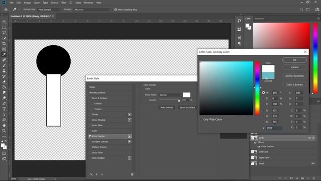The width and height of the screenshot is (321, 181).
Task: Open the Blend Mode Normal dropdown
Action: 171,95
